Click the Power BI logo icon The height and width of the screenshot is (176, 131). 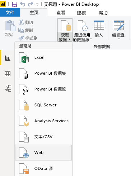(3, 4)
